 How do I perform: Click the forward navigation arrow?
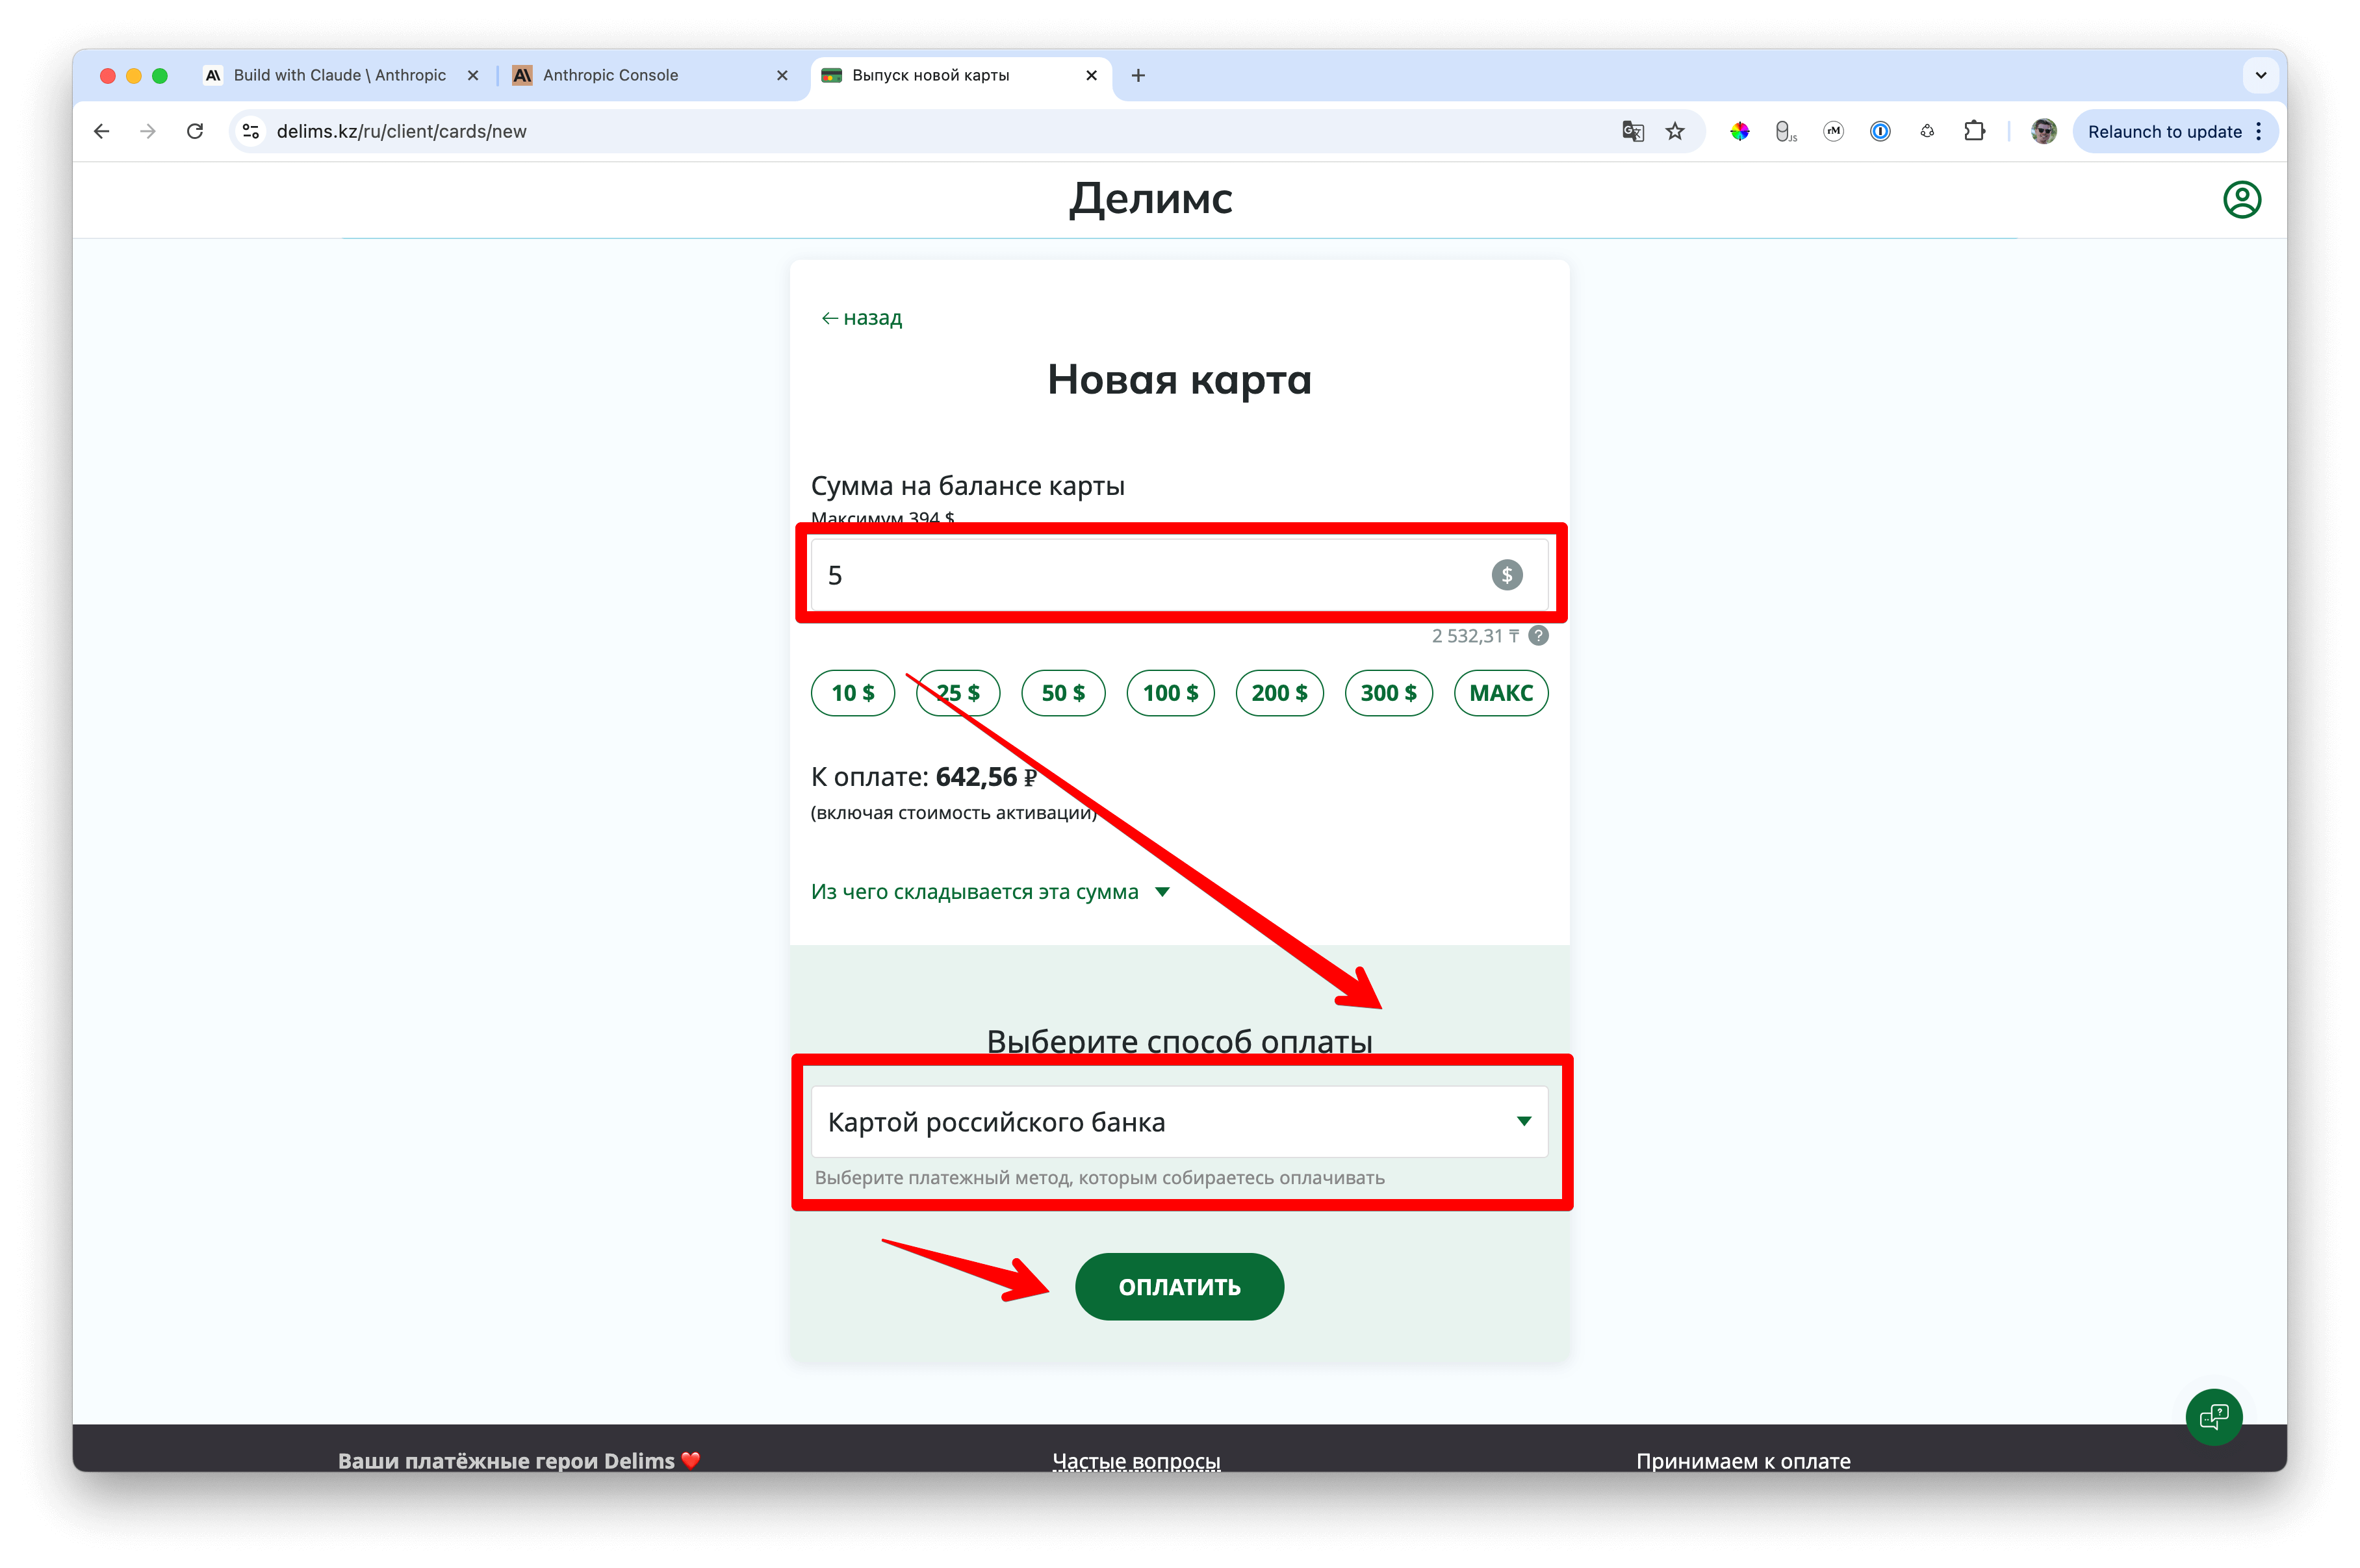148,131
